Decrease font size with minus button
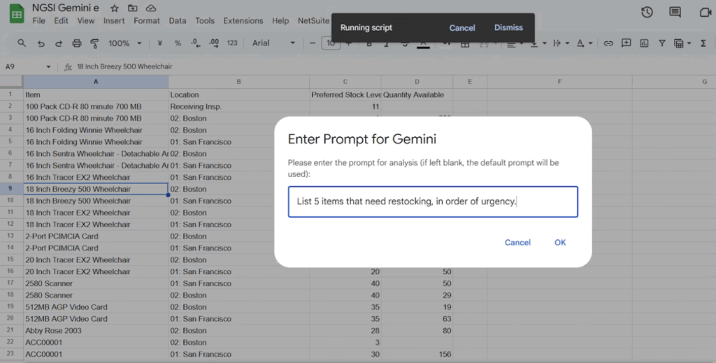The height and width of the screenshot is (363, 716). [313, 43]
